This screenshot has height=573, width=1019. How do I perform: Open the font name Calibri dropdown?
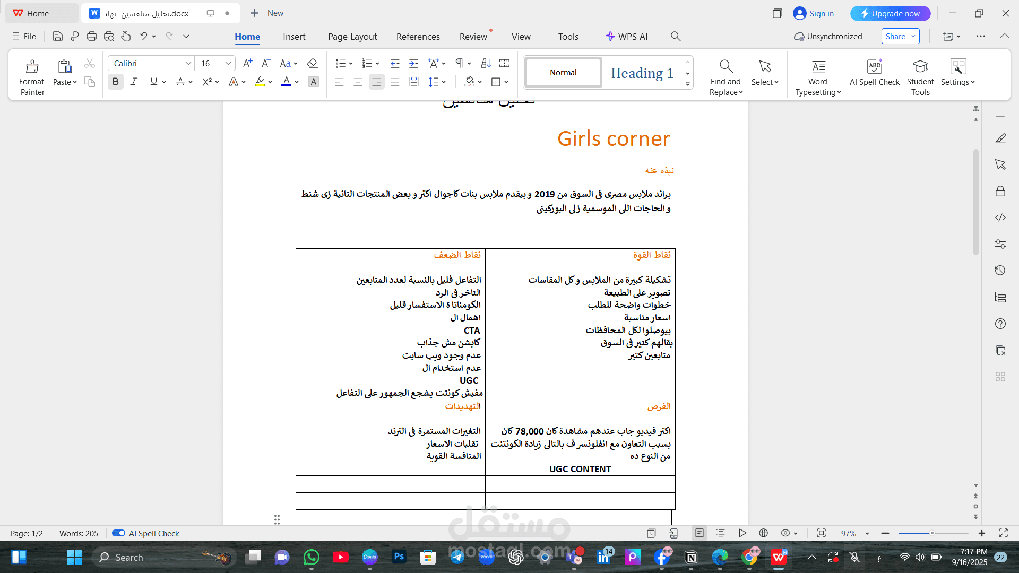(x=188, y=63)
